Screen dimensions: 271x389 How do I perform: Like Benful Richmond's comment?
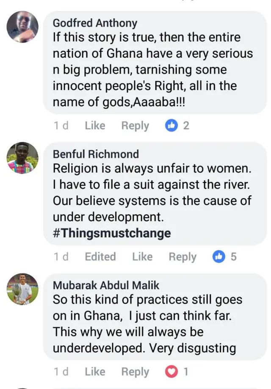pyautogui.click(x=142, y=257)
